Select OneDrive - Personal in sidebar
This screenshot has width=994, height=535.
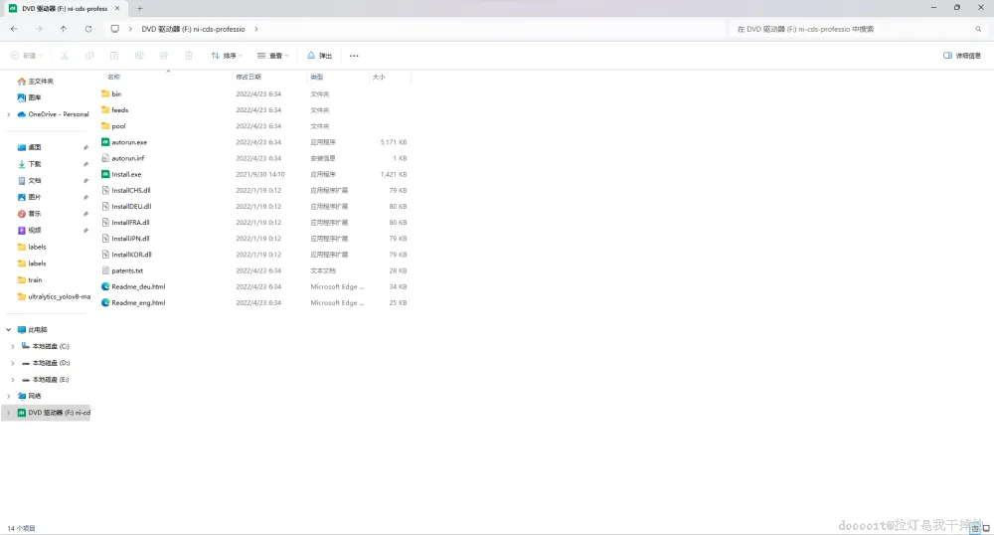[53, 114]
